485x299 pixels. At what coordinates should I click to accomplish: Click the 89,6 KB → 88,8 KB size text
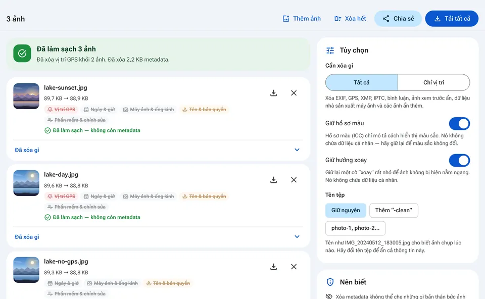[66, 185]
